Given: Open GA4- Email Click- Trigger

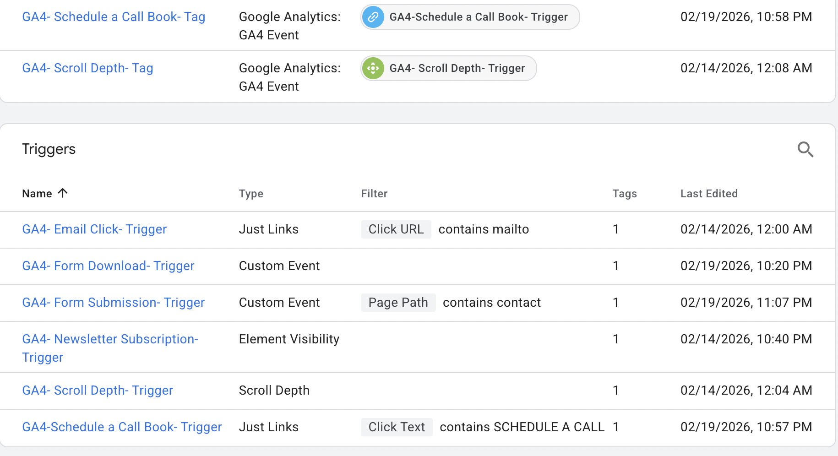Looking at the screenshot, I should (94, 229).
